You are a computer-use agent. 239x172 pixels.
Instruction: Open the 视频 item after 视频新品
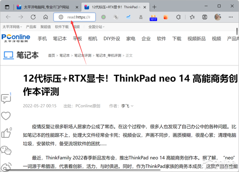point(216,39)
